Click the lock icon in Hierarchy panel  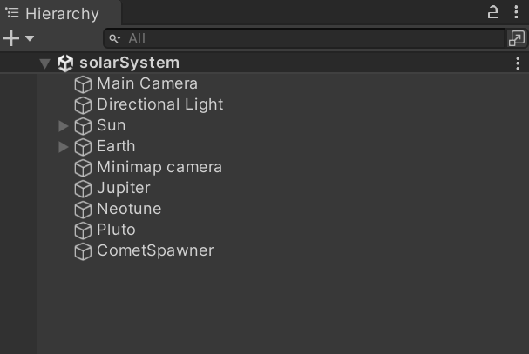tap(493, 12)
